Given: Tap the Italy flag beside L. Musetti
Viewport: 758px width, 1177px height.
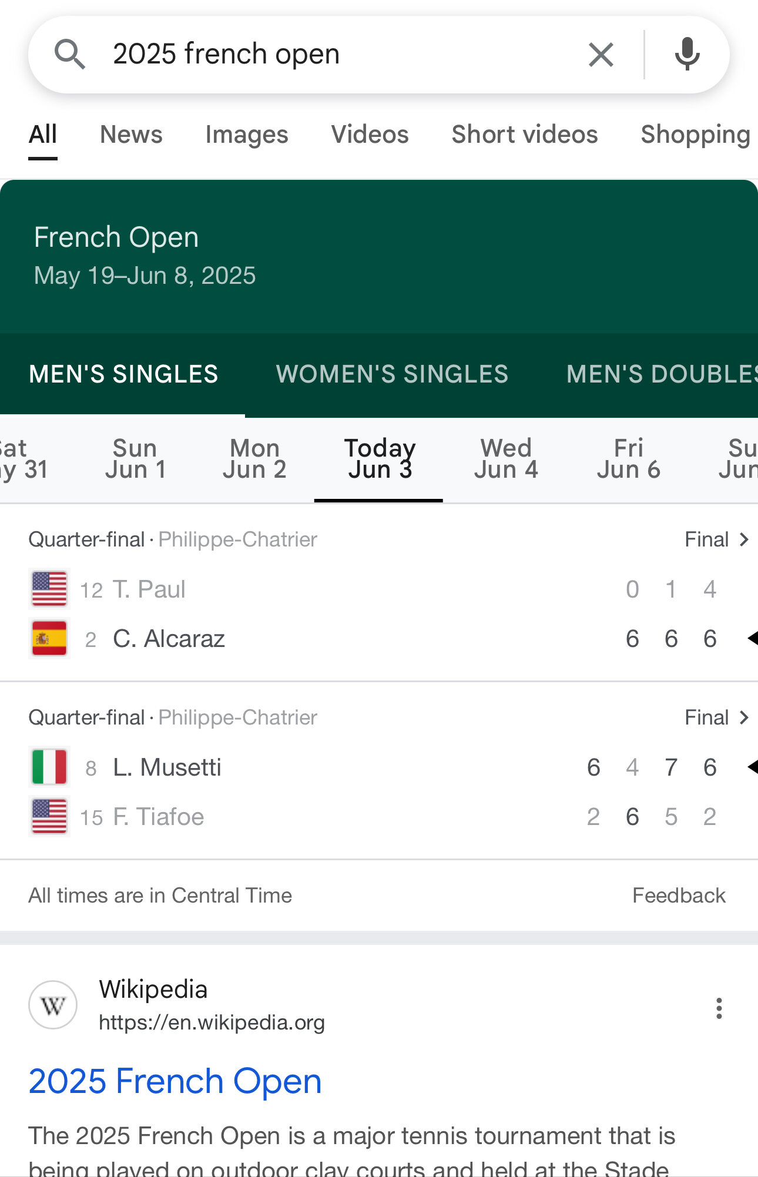Looking at the screenshot, I should [x=49, y=767].
